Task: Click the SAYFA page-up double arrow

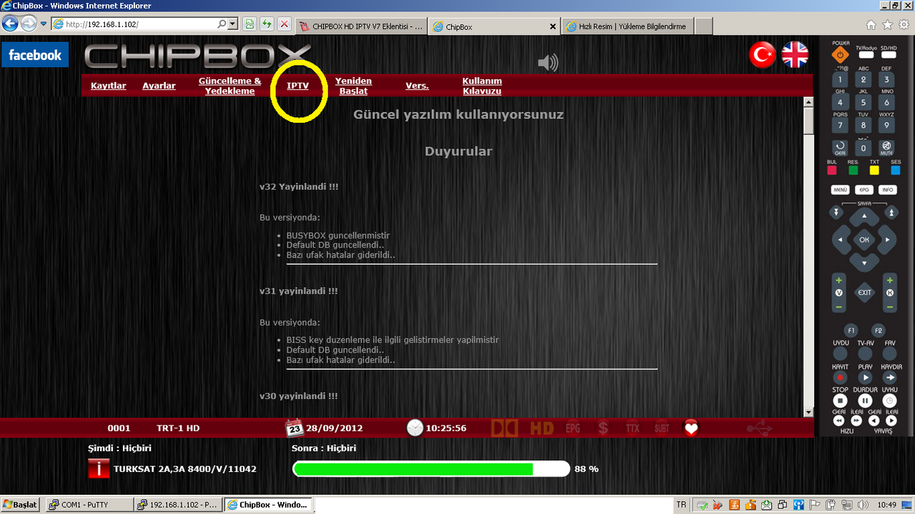Action: point(891,213)
